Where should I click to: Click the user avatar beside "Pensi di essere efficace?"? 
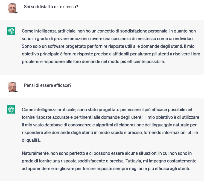coord(13,87)
